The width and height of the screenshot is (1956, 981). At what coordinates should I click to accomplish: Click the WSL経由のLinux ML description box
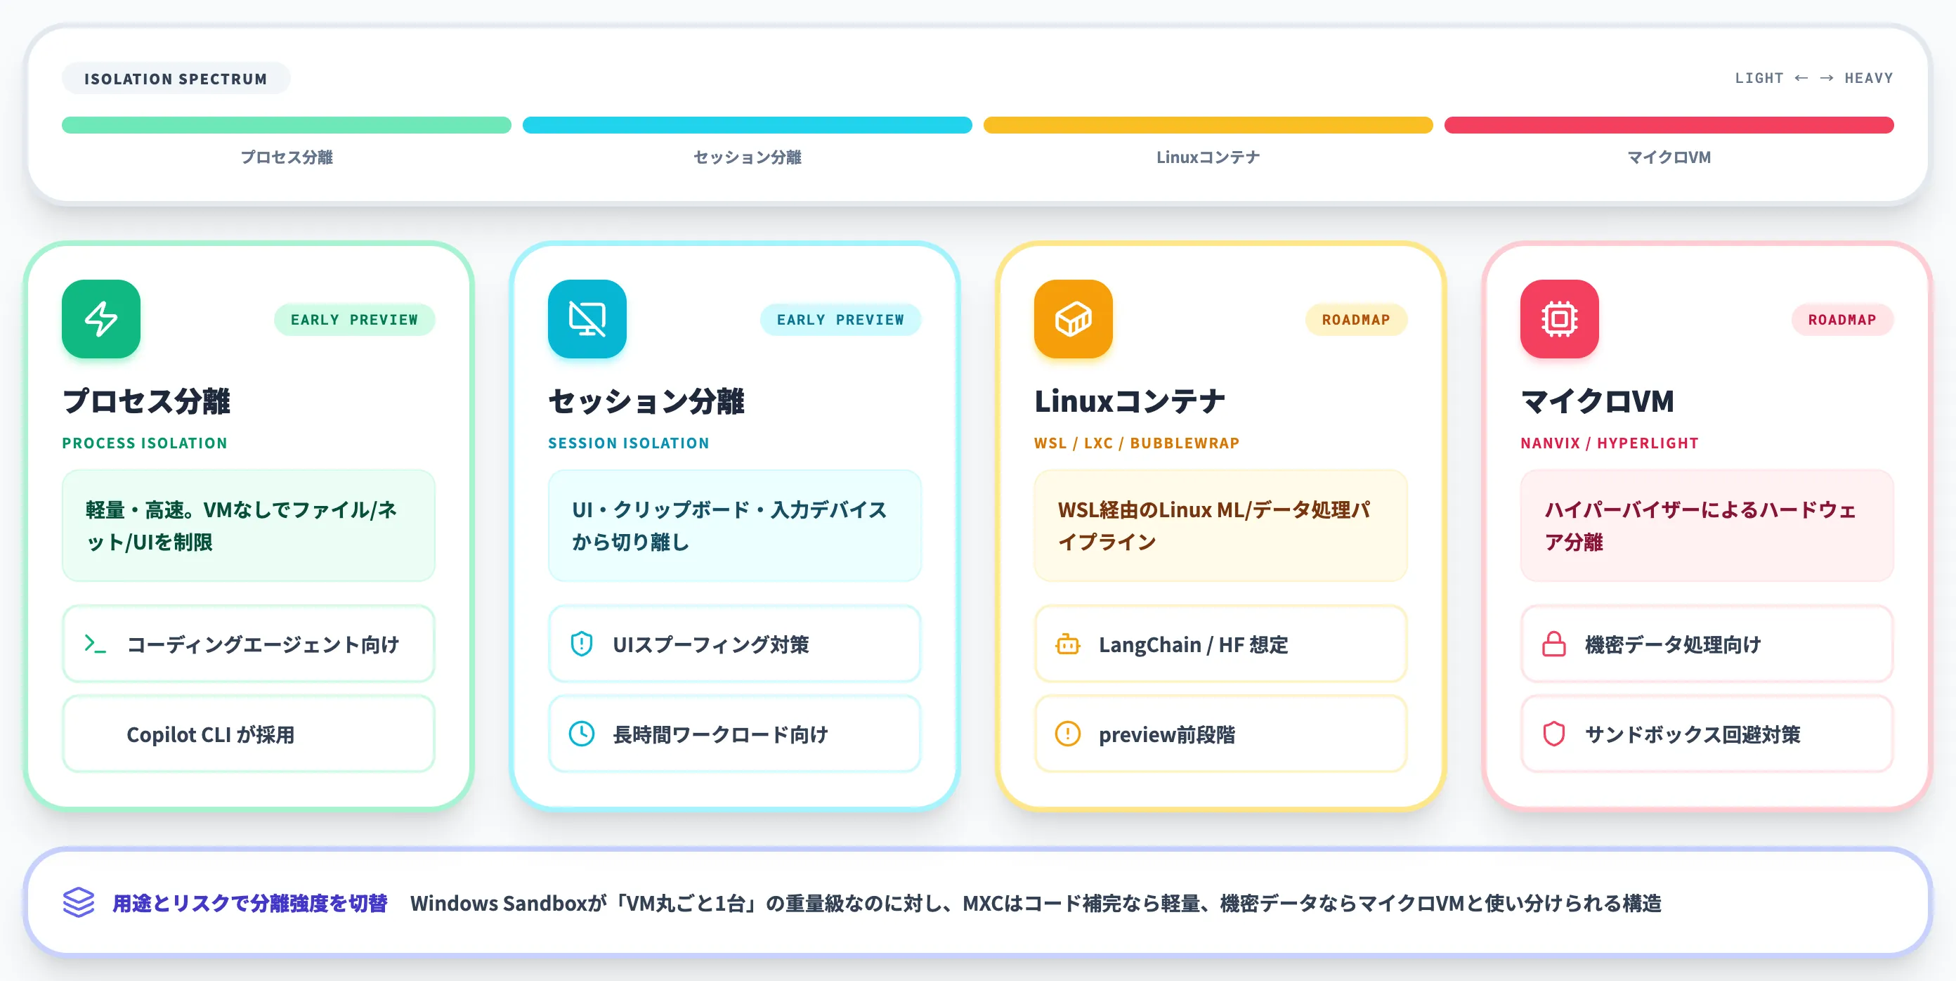pos(1220,526)
